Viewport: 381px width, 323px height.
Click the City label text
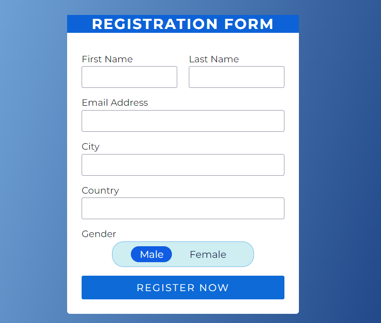pos(90,147)
